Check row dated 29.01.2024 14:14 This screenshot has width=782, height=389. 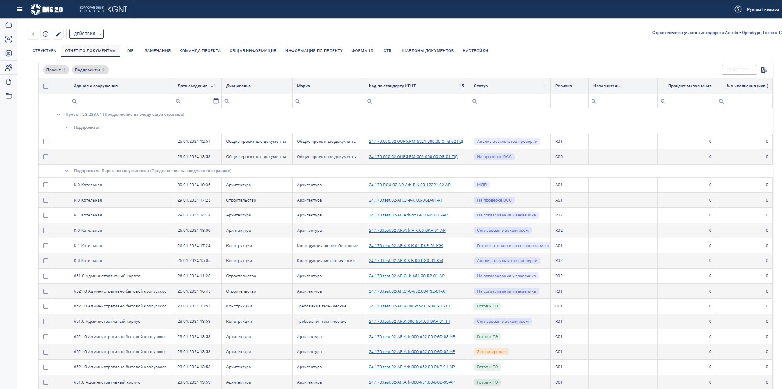pos(46,215)
